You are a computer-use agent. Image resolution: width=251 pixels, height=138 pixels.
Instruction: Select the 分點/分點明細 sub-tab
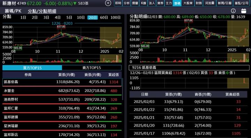click(42, 11)
